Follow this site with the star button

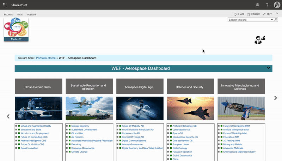[x=253, y=14]
